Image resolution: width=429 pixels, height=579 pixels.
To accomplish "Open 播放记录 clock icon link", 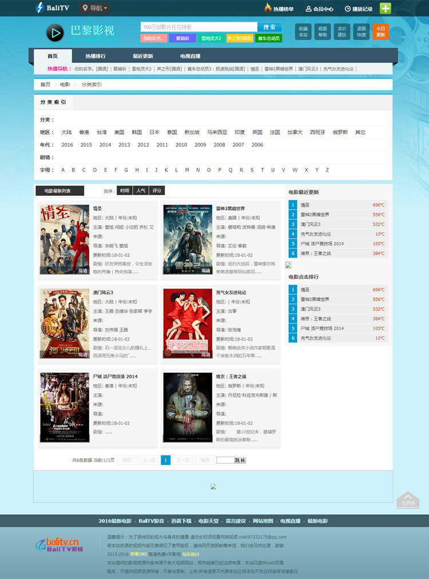I will click(x=348, y=9).
